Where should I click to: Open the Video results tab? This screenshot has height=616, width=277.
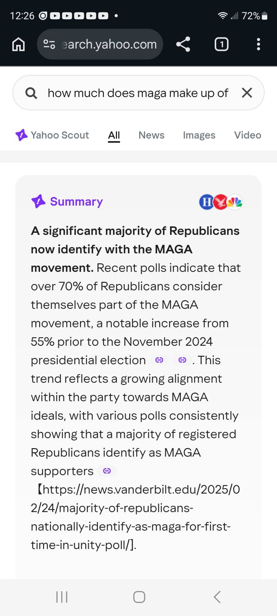click(247, 135)
